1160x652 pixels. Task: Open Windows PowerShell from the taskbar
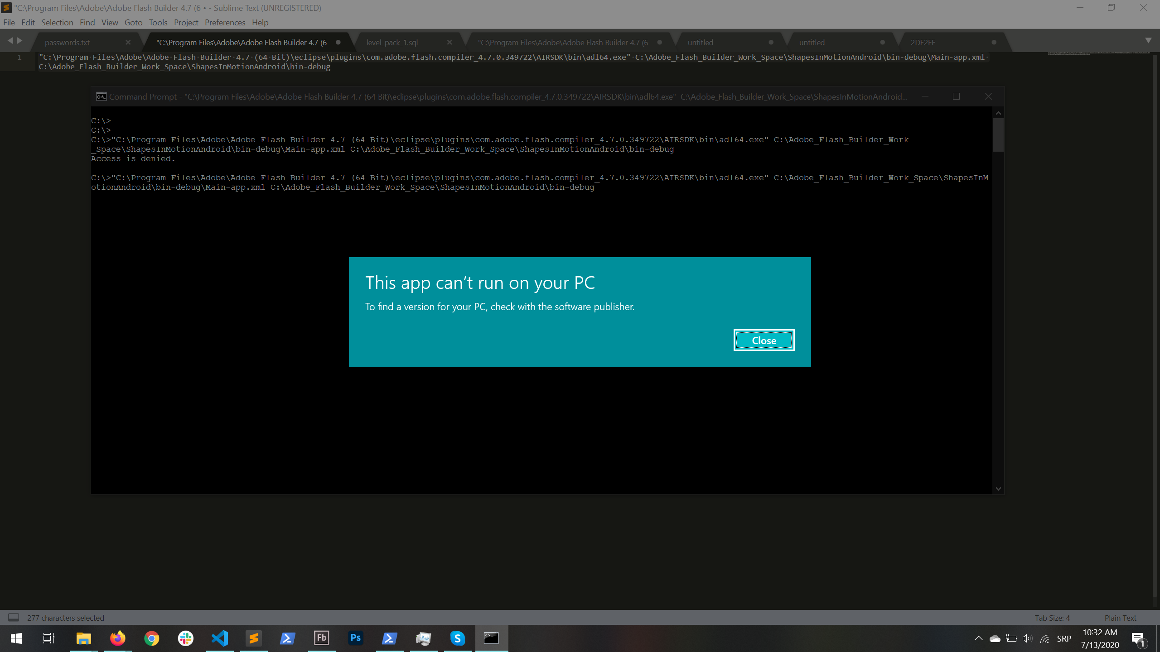tap(287, 638)
